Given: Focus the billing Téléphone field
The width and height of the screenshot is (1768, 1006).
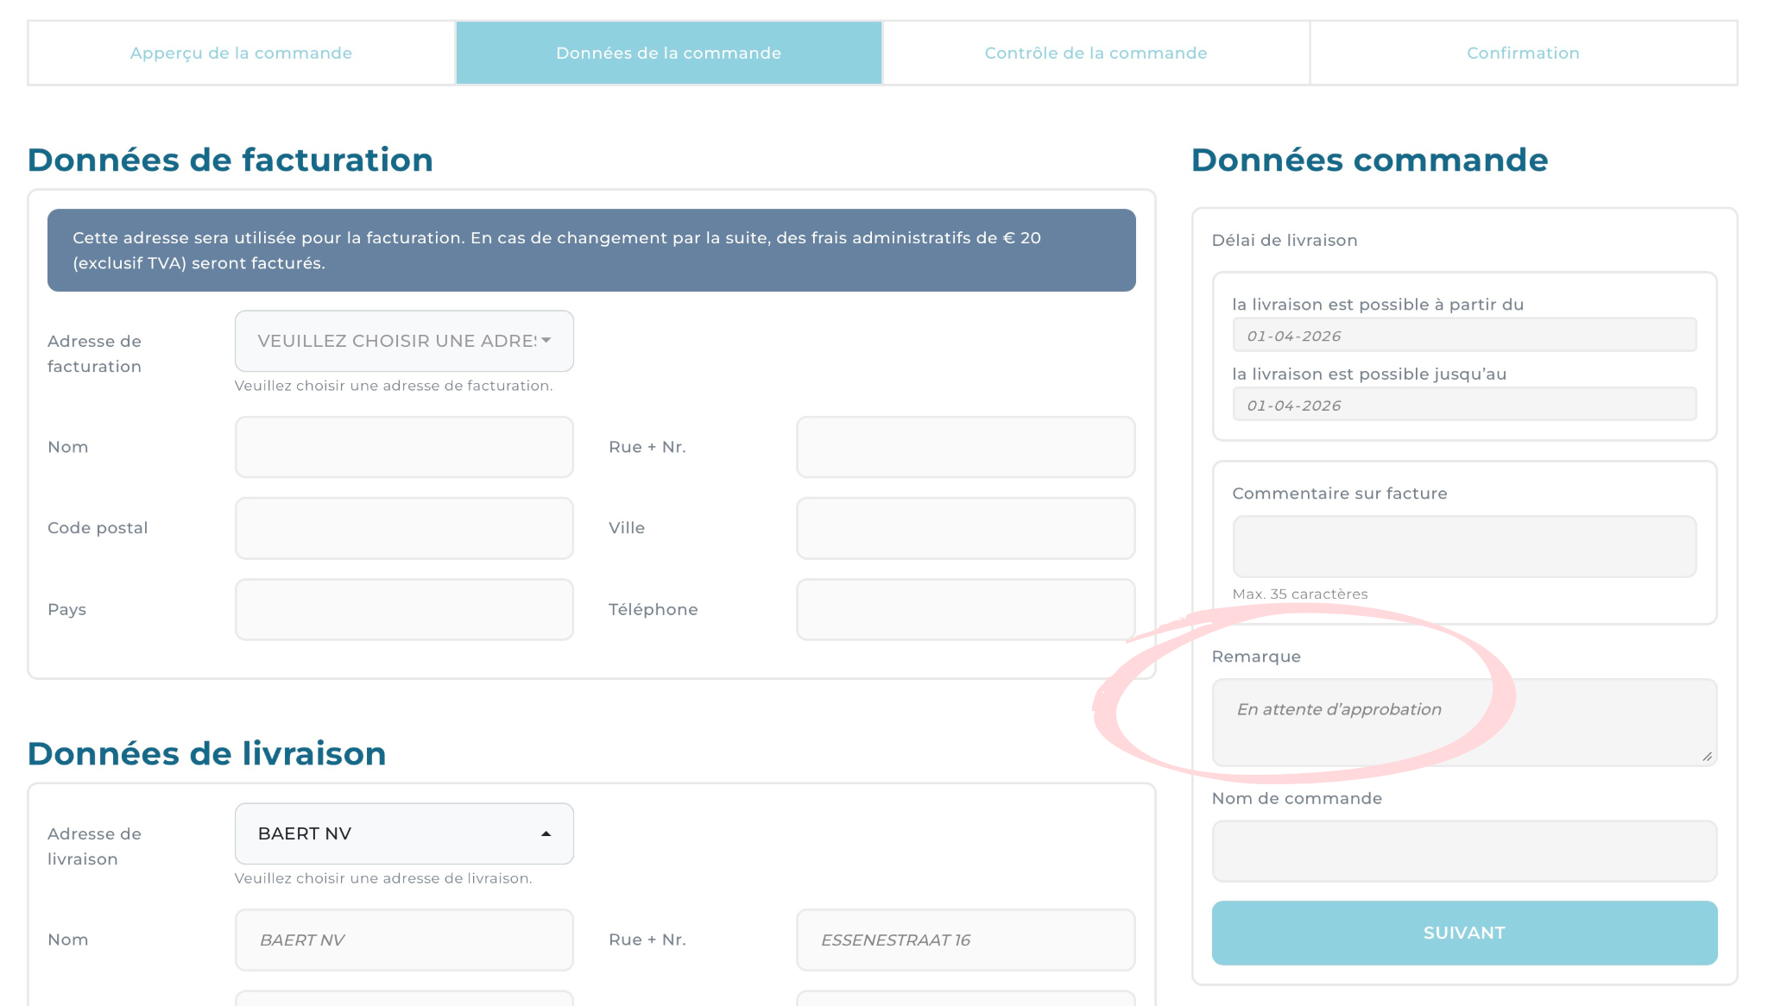Looking at the screenshot, I should coord(964,609).
